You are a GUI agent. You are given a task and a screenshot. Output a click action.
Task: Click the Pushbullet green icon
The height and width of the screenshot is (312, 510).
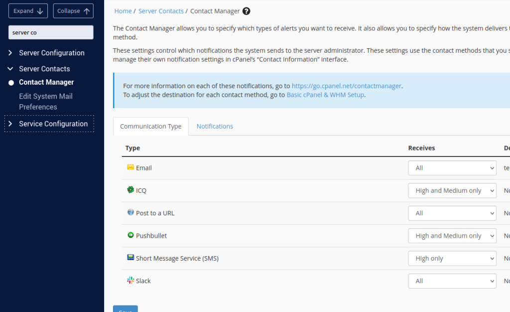tap(130, 235)
